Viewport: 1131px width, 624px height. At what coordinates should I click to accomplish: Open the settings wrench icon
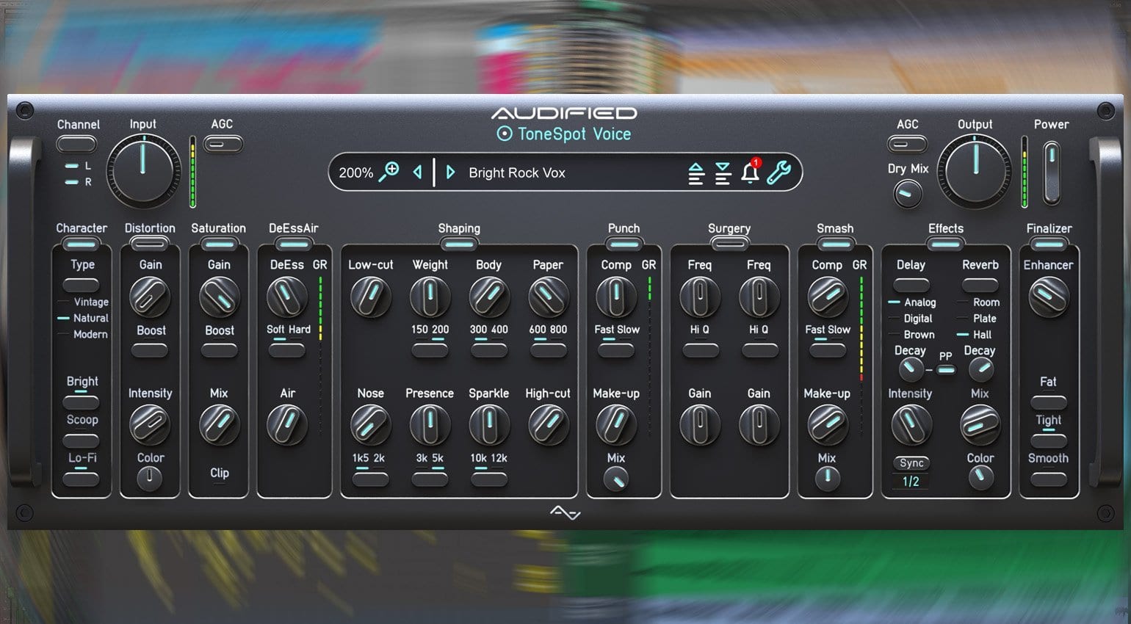coord(780,172)
